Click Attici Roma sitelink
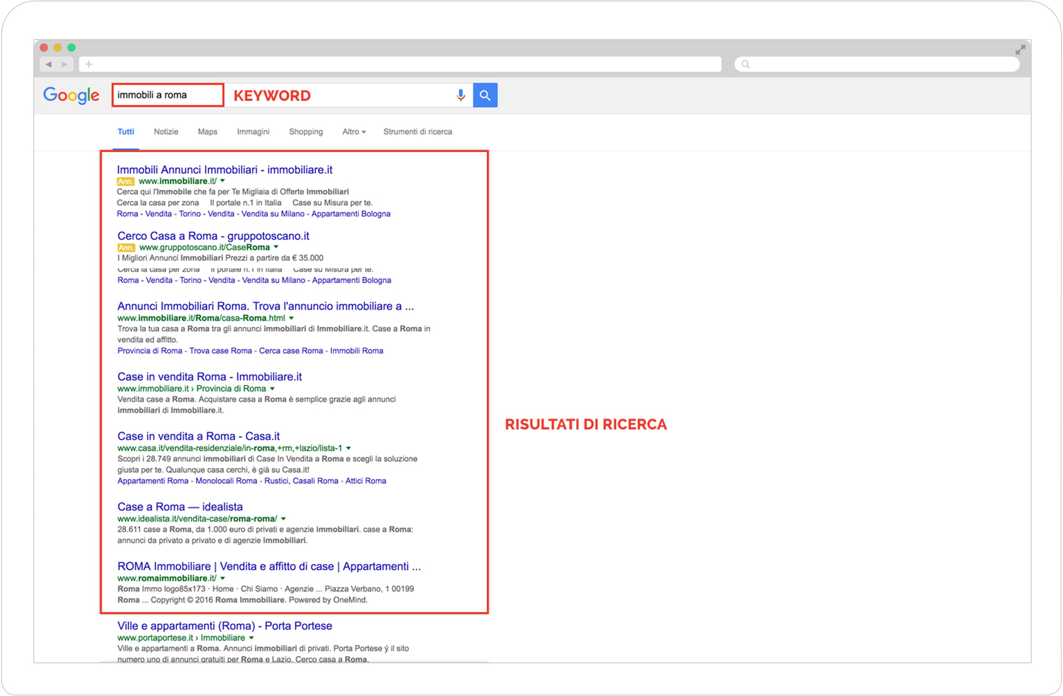The image size is (1063, 696). coord(366,481)
